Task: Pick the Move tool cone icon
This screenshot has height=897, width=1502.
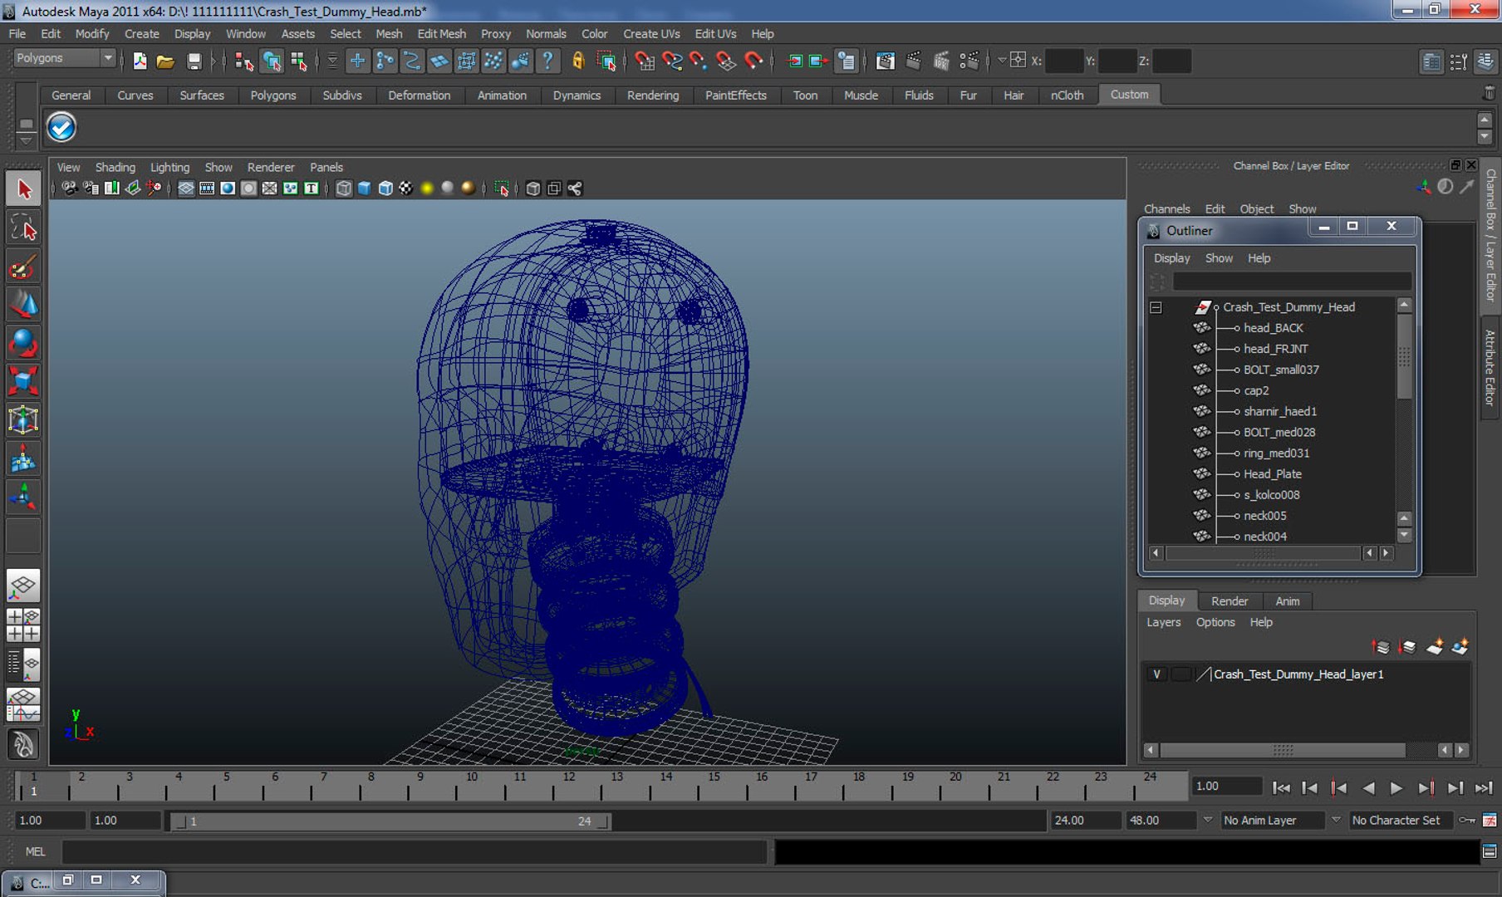Action: (x=23, y=305)
